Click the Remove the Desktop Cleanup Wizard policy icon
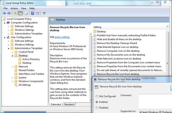Viewport: 172px width, 113px height. (95, 43)
